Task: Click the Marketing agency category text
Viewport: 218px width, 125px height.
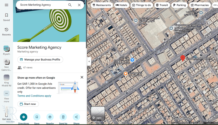Action: [28, 52]
